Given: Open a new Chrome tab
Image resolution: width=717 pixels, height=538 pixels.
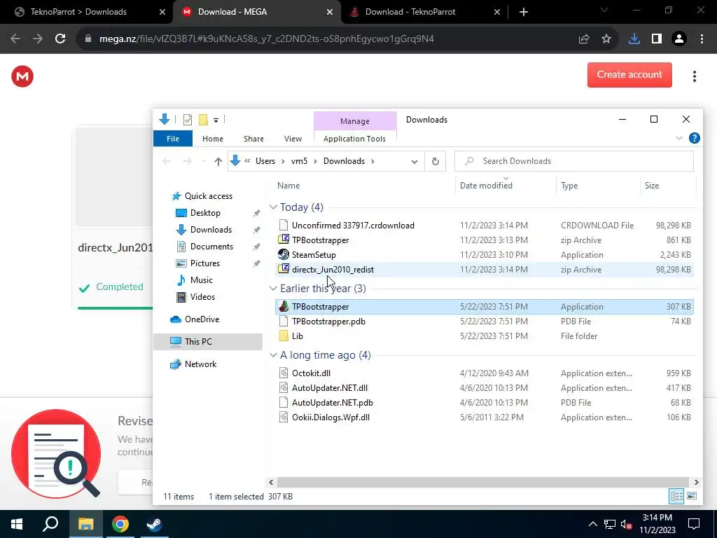Looking at the screenshot, I should (524, 12).
